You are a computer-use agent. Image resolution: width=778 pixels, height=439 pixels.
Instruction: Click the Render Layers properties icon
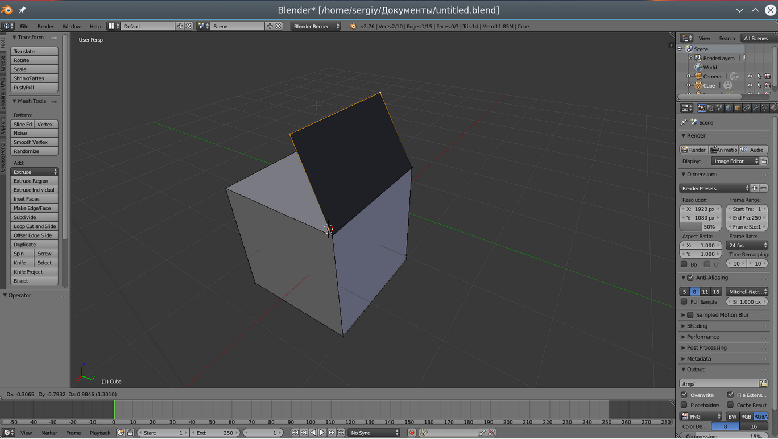(710, 108)
